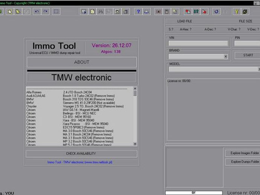Click the red left-pointing arrow icon

(x=188, y=12)
